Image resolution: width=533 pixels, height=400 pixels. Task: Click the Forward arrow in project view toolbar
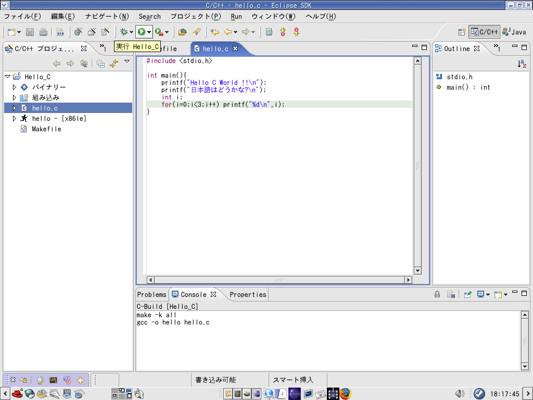(x=70, y=64)
